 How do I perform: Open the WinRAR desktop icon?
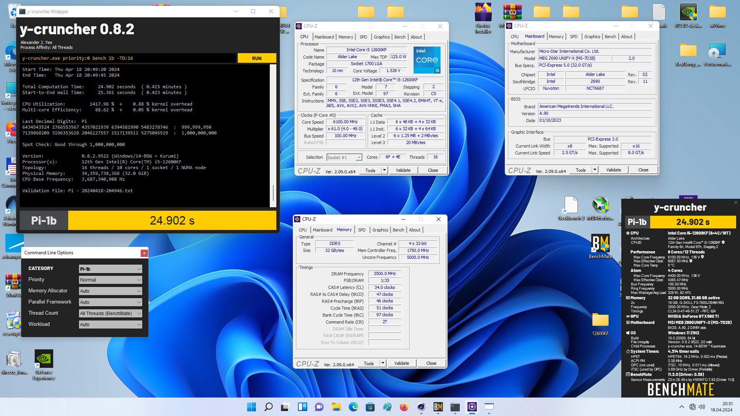13,285
